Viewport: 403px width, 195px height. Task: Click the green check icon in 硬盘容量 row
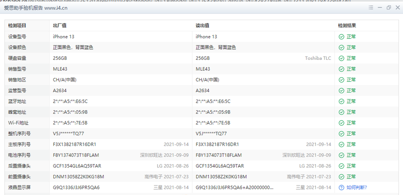[x=341, y=58]
